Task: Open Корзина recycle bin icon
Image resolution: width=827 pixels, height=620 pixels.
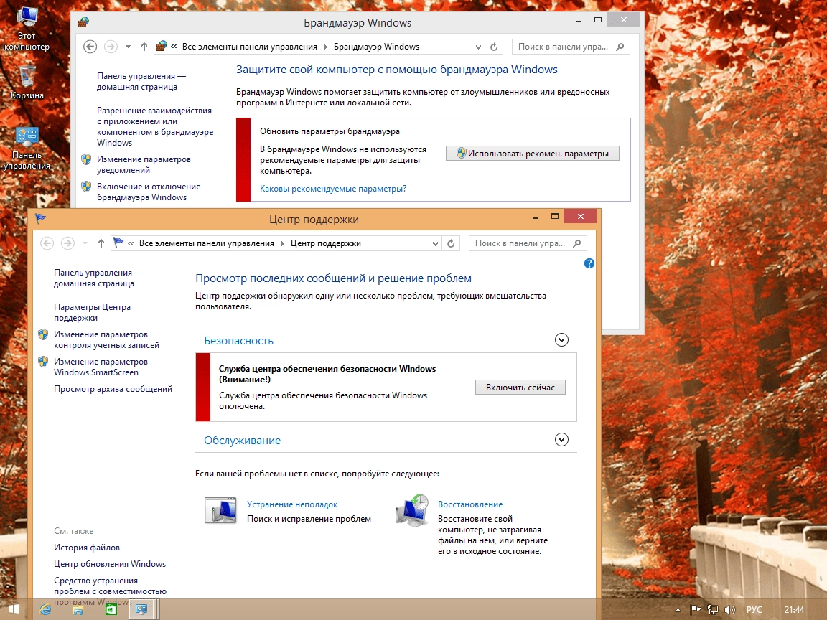Action: point(27,83)
